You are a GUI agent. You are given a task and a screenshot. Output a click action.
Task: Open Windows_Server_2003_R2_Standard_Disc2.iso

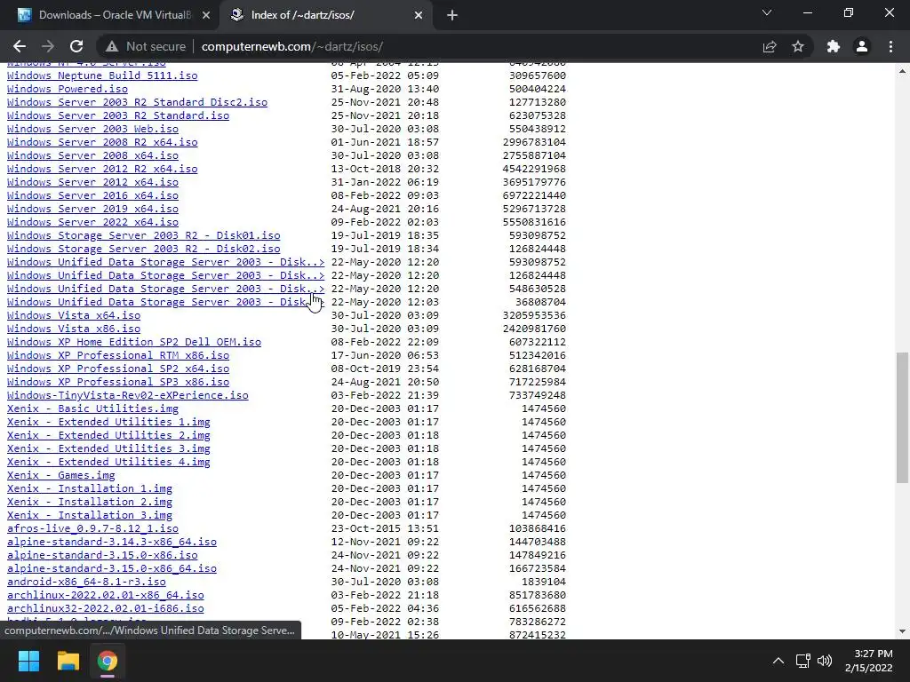pos(137,102)
